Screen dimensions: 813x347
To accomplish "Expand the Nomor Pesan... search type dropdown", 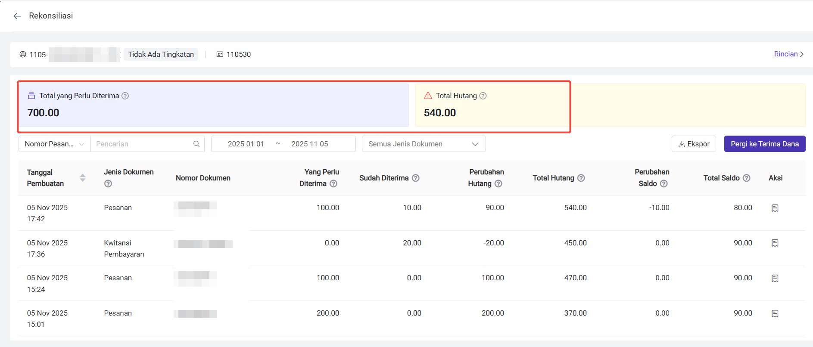I will click(x=55, y=144).
